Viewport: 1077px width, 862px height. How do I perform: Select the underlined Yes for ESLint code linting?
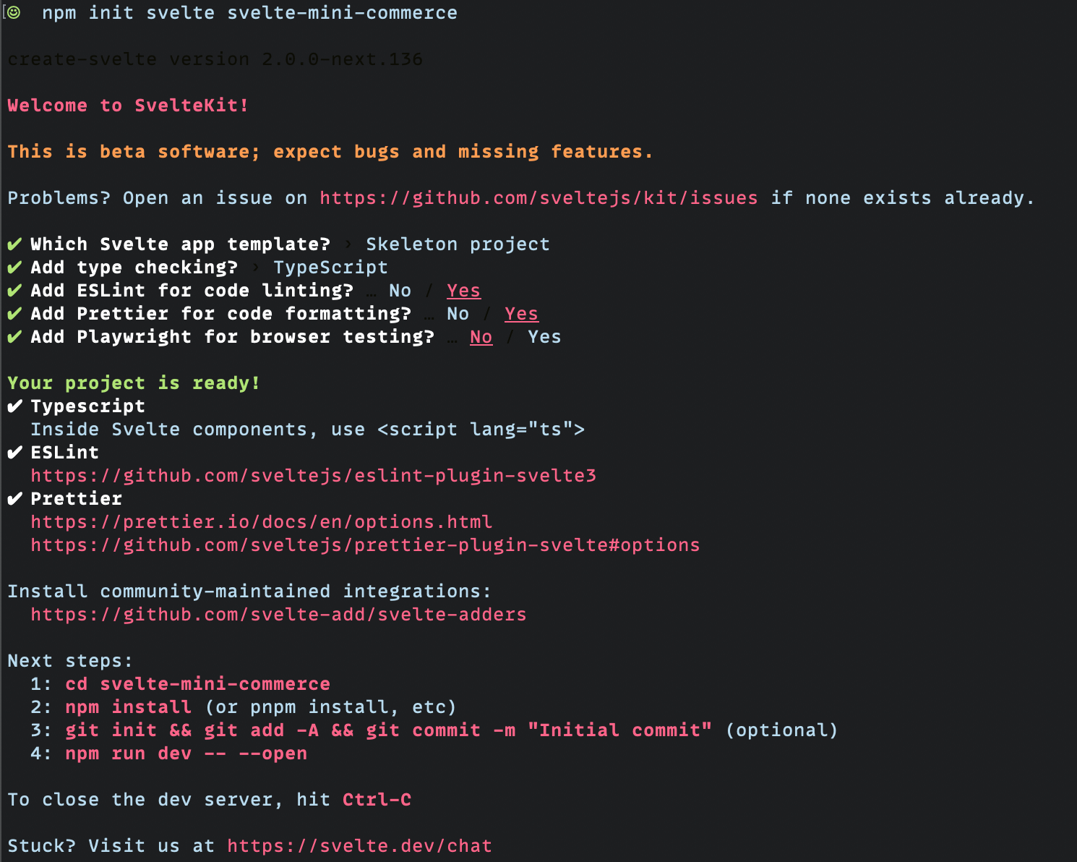pyautogui.click(x=463, y=291)
